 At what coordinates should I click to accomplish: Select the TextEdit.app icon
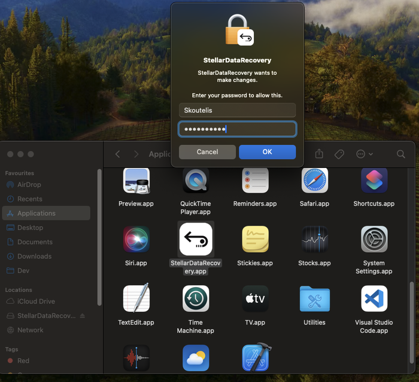point(136,298)
